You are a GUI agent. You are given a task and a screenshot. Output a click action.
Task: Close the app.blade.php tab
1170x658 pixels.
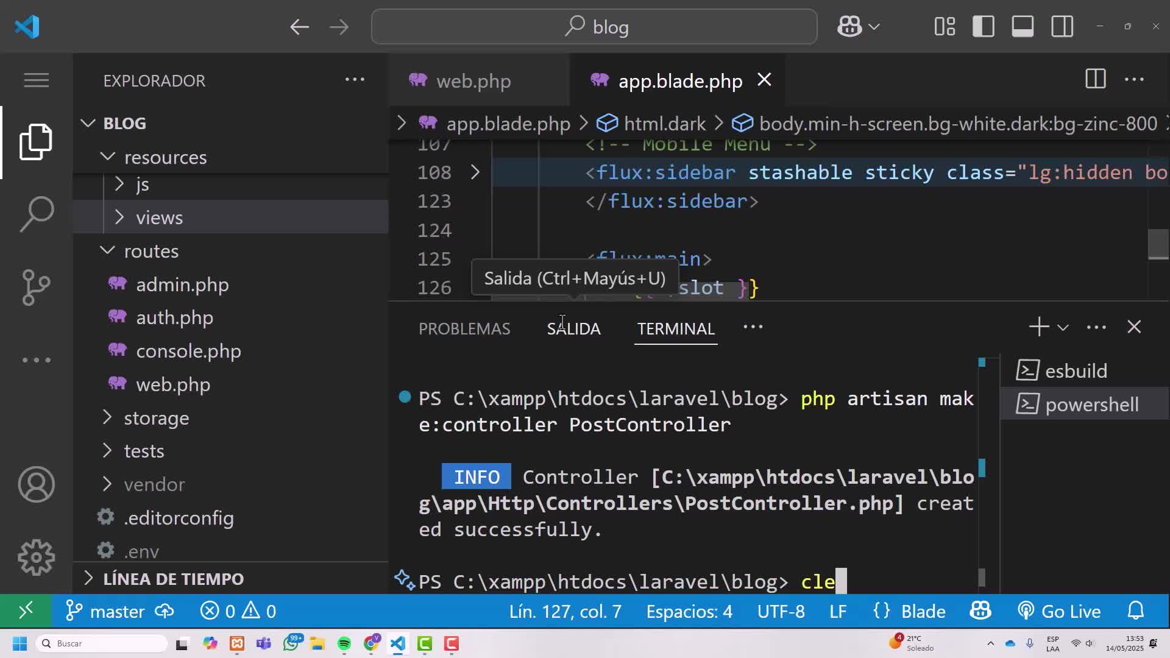[764, 80]
